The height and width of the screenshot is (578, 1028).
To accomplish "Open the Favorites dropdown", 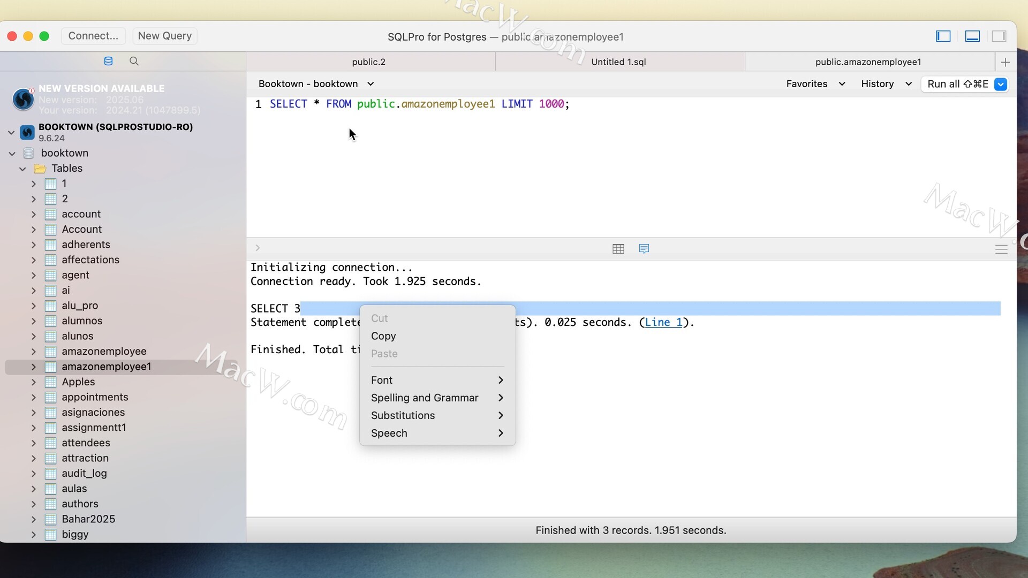I will [x=815, y=84].
